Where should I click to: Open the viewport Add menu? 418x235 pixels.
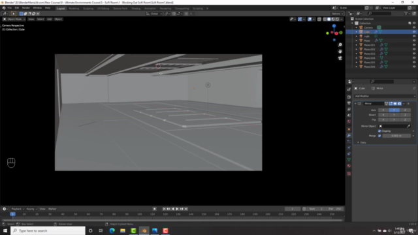click(x=50, y=19)
